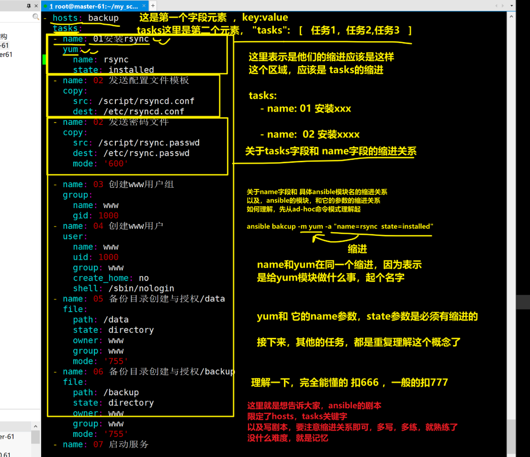Click the line 'src: /script/rsyncd.conf'
Screen dimensions: 530x457
click(134, 101)
